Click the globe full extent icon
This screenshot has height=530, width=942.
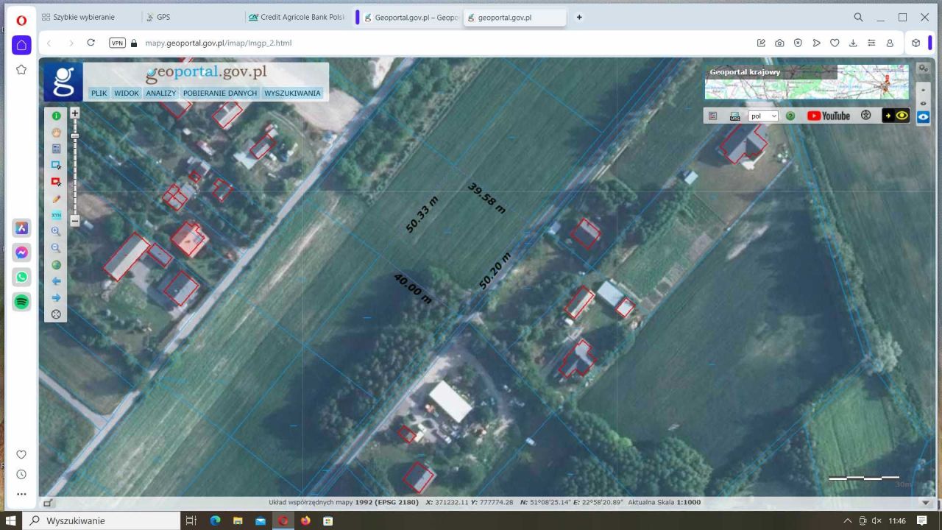tap(56, 264)
